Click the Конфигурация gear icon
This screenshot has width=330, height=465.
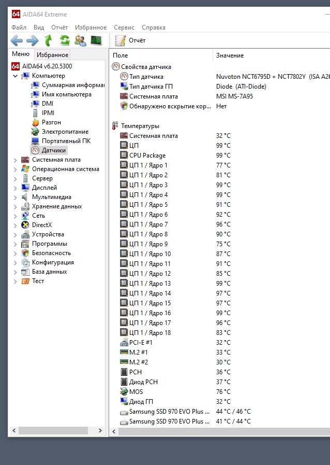pyautogui.click(x=25, y=262)
